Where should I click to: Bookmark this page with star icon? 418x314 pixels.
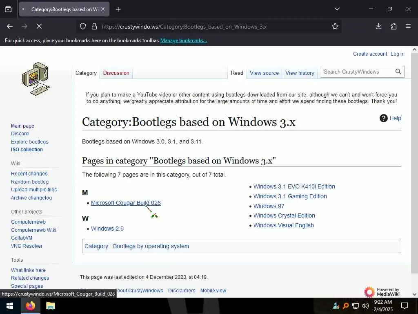point(335,26)
